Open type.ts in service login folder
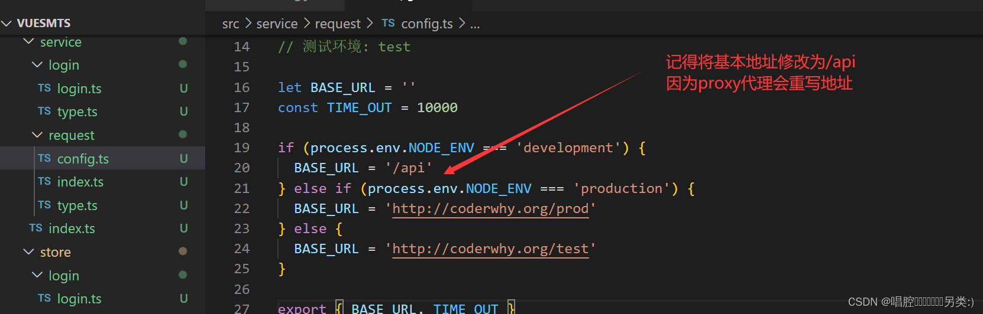This screenshot has width=983, height=314. pos(77,112)
